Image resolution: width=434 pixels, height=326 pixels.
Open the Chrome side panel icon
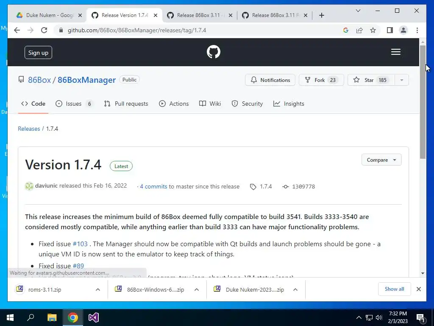390,30
